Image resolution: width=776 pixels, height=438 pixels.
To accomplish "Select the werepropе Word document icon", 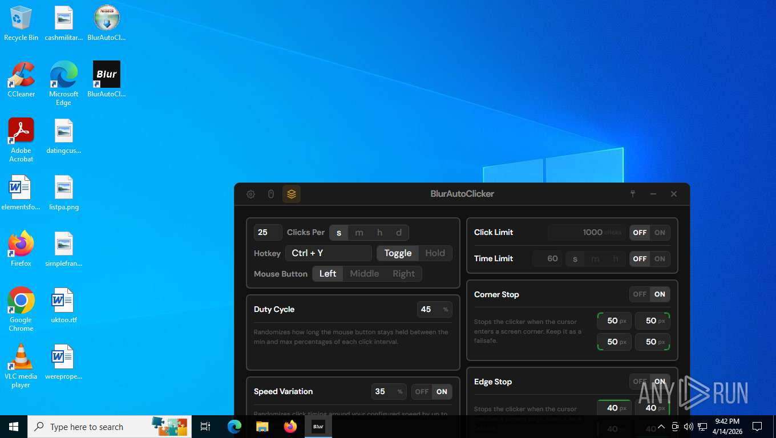I will pyautogui.click(x=64, y=362).
